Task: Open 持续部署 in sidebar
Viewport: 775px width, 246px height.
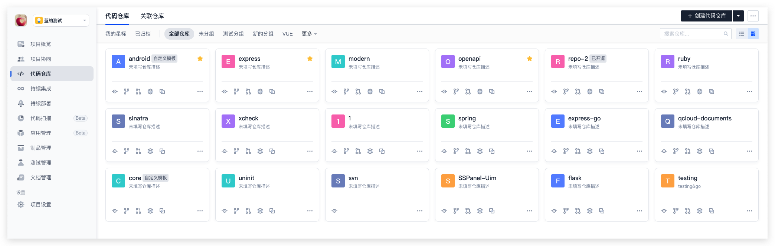Action: pyautogui.click(x=52, y=103)
